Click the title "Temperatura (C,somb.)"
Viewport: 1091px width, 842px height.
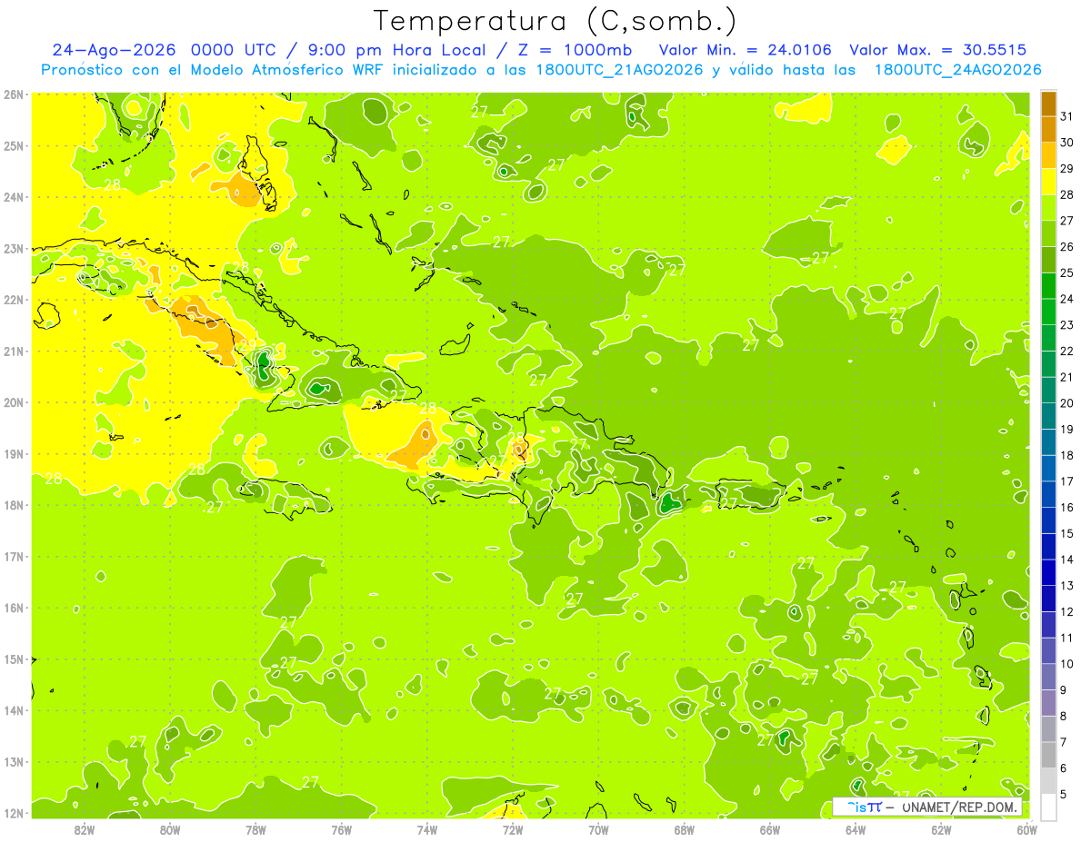556,21
